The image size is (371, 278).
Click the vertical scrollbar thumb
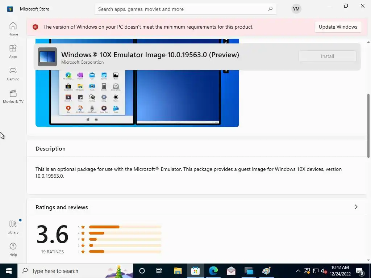368,126
